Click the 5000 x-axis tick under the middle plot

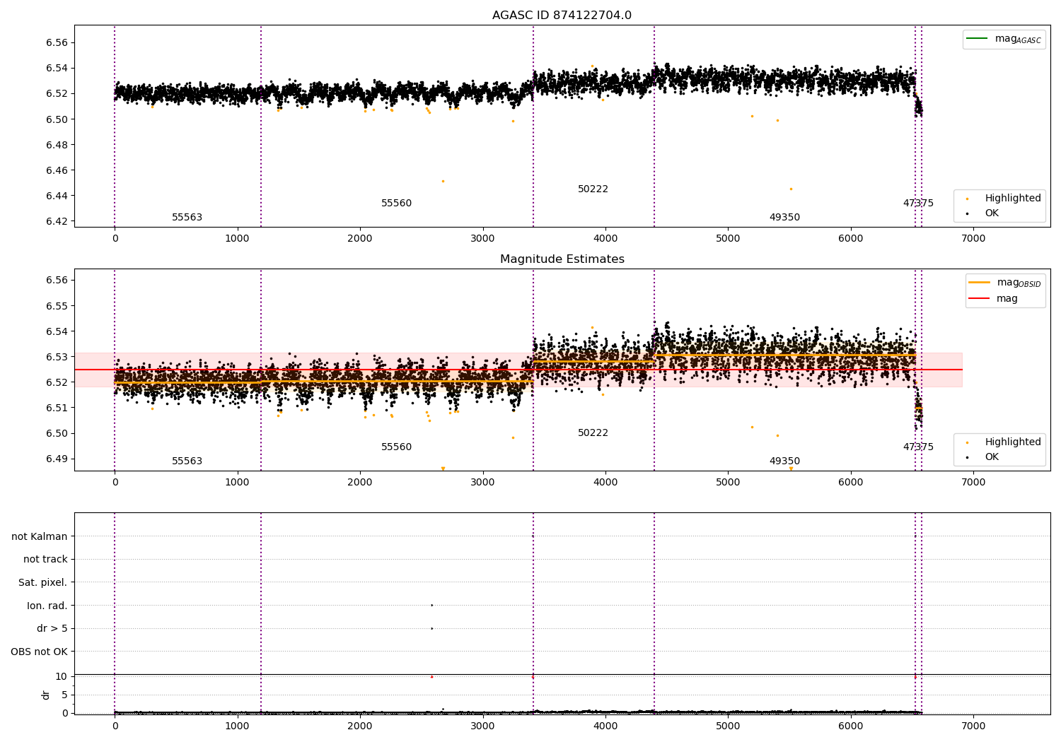728,483
